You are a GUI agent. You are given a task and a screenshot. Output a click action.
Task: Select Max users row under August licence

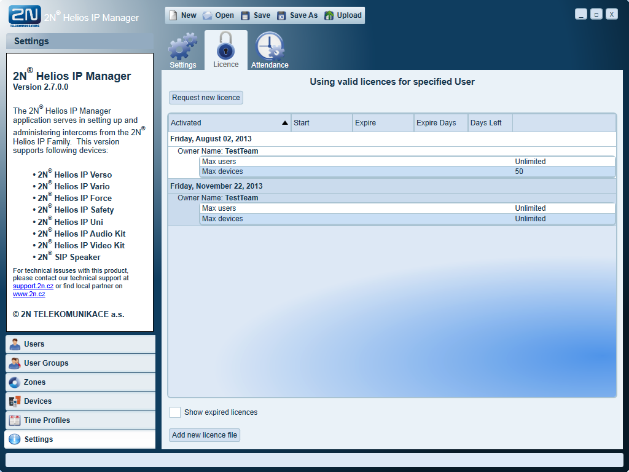click(407, 162)
